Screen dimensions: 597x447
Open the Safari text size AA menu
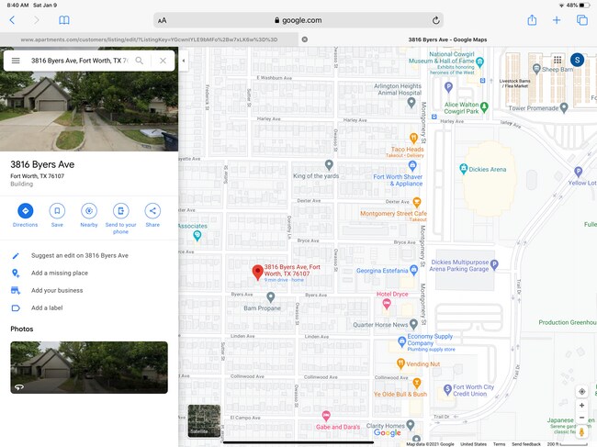click(163, 19)
